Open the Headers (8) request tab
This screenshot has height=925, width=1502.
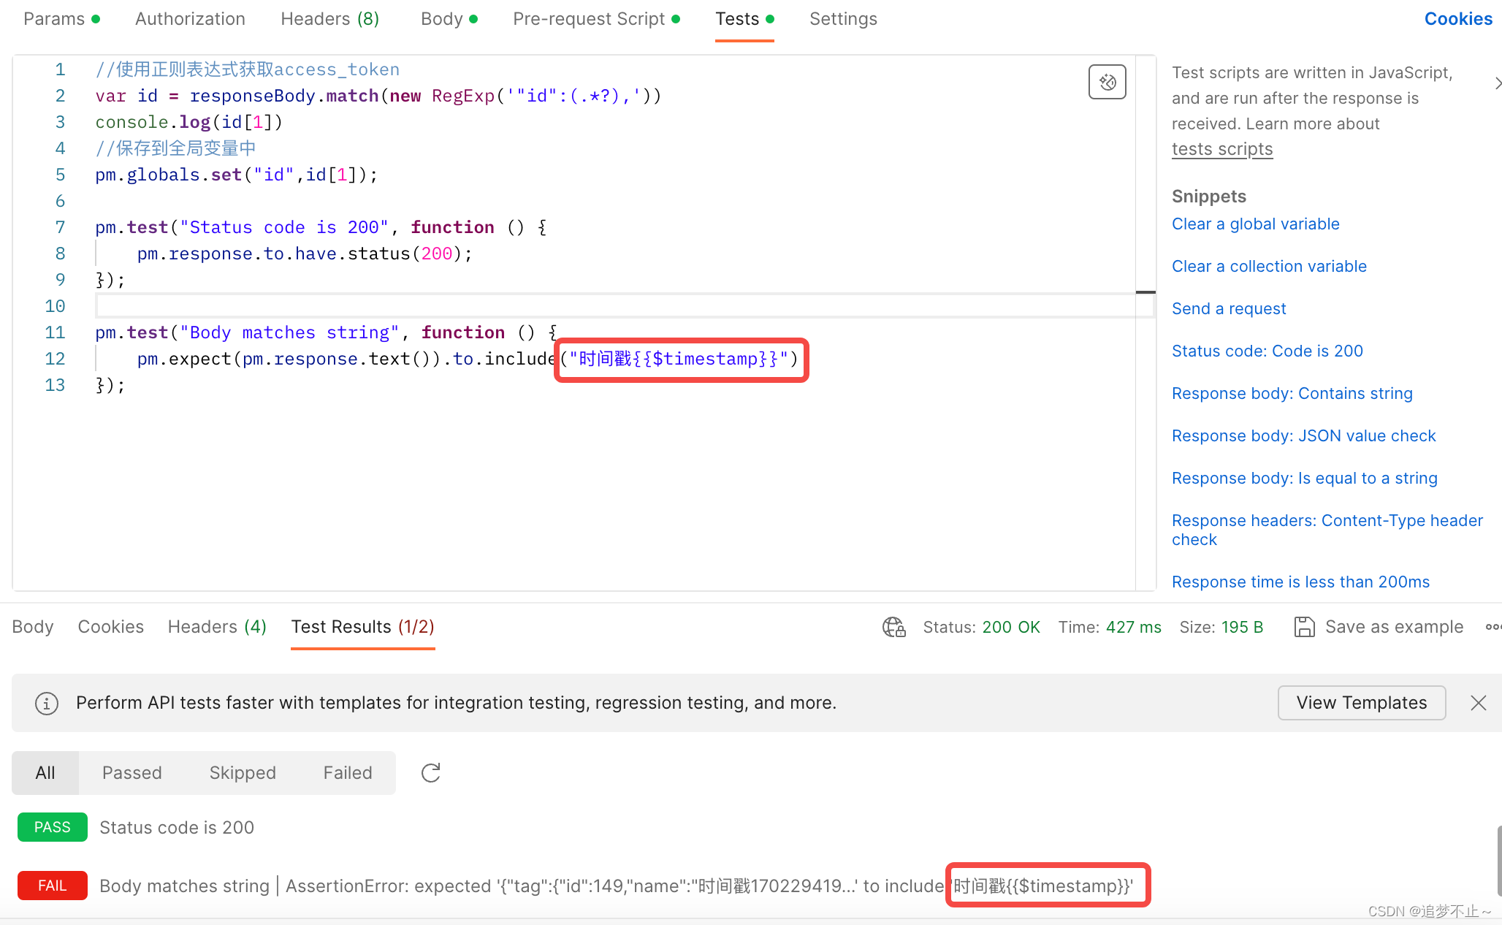coord(329,19)
